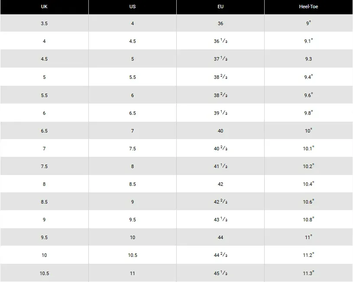The height and width of the screenshot is (282, 353).
Task: Click the EU size 37 1/3 cell
Action: (220, 59)
